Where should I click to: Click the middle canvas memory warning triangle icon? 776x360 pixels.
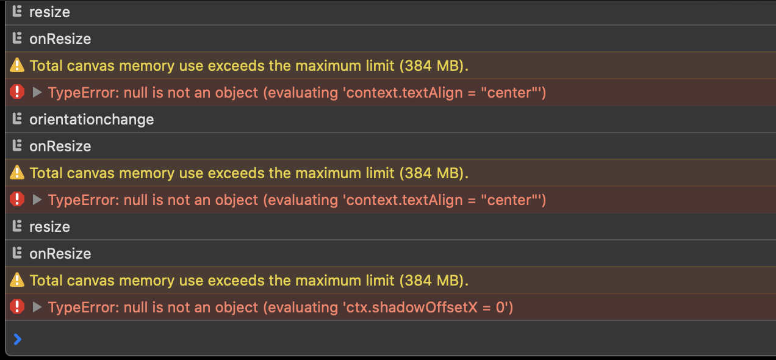click(17, 173)
